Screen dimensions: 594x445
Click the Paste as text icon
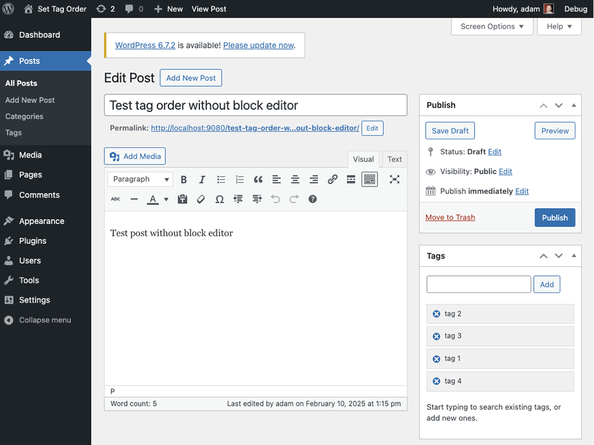[x=182, y=199]
